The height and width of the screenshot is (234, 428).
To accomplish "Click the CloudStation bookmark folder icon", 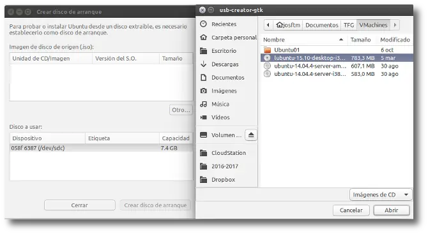I will pos(203,153).
